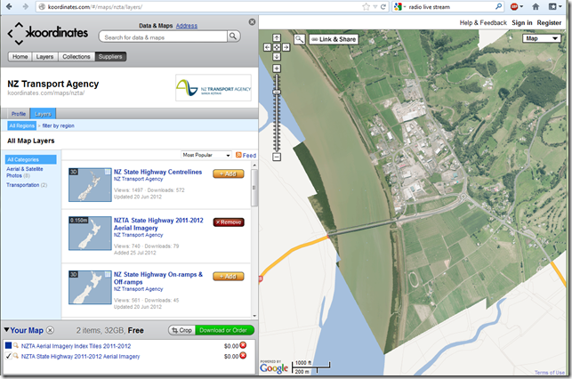Open the Suppliers tab
Image resolution: width=572 pixels, height=379 pixels.
click(110, 57)
